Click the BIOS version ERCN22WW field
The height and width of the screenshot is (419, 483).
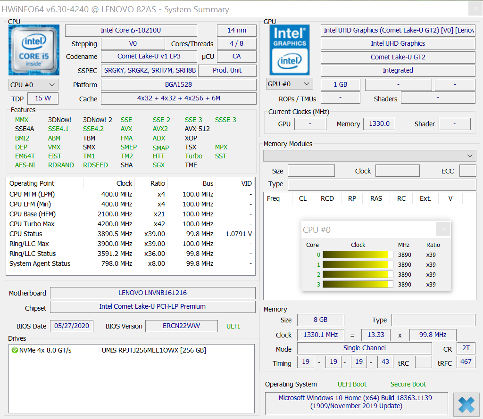coord(182,326)
